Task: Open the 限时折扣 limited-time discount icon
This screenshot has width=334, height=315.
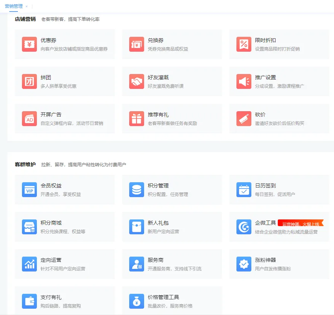Action: 244,44
